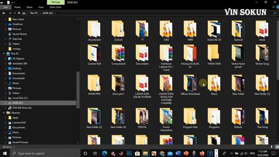Click the navigation pane scrollbar thumb
This screenshot has width=279, height=157.
[78, 90]
